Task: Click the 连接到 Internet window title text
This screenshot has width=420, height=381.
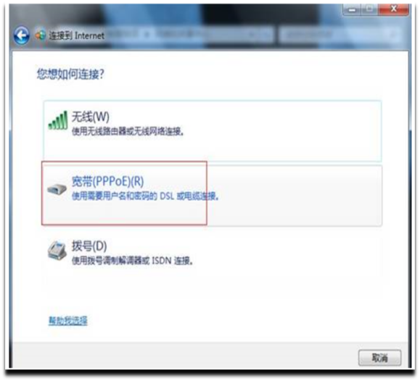Action: (76, 35)
